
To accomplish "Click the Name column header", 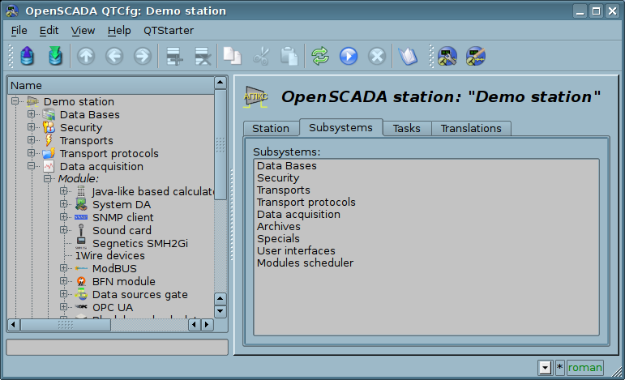I will (111, 86).
